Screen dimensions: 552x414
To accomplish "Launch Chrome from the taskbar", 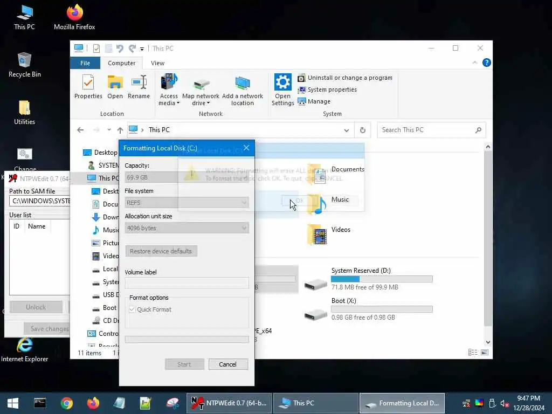I will click(66, 403).
